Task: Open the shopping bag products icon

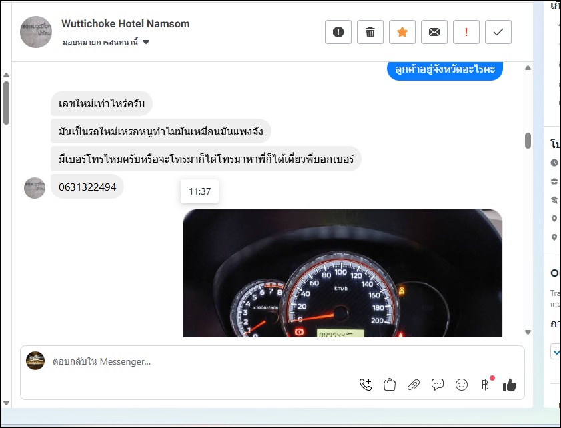Action: pyautogui.click(x=390, y=385)
